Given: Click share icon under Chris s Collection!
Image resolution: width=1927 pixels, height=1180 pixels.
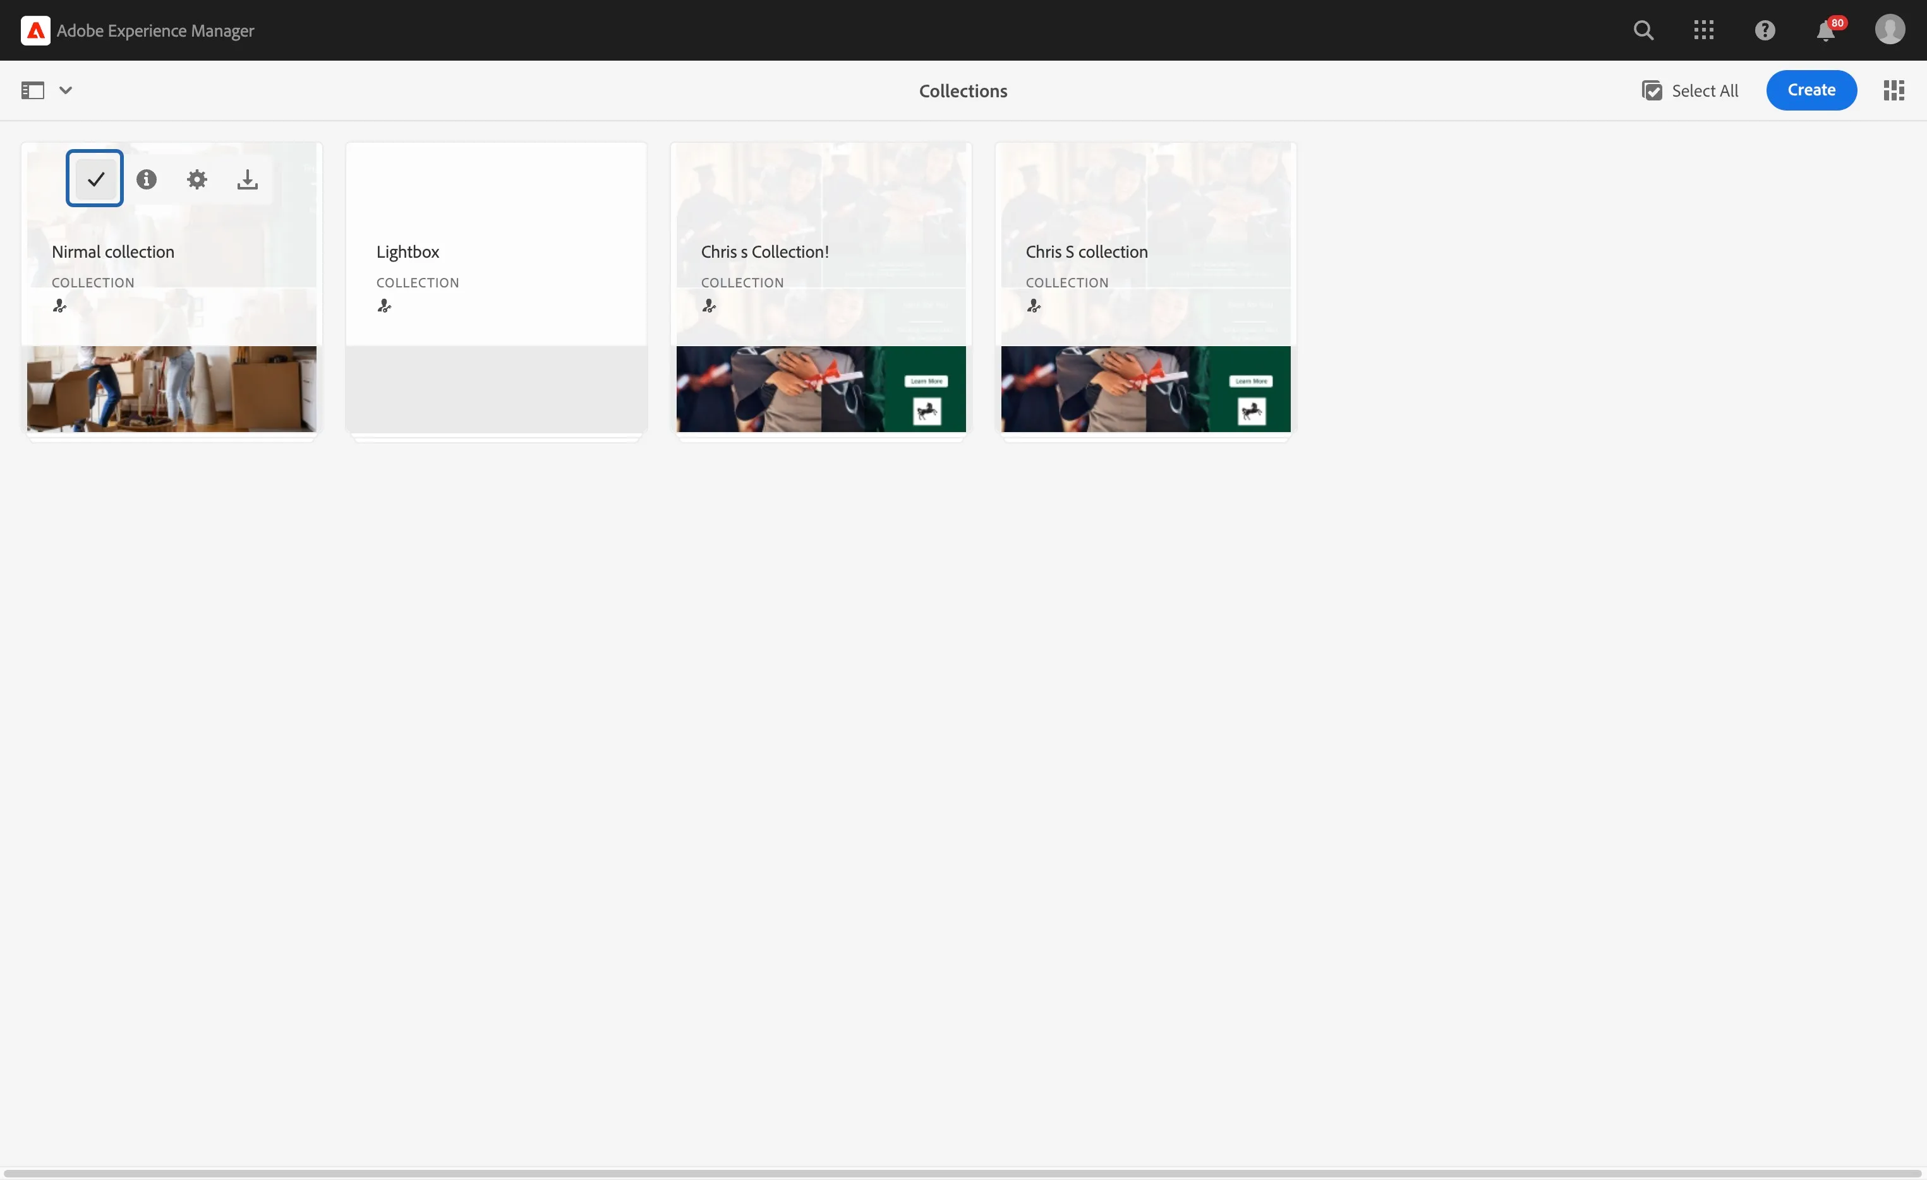Looking at the screenshot, I should coord(708,306).
